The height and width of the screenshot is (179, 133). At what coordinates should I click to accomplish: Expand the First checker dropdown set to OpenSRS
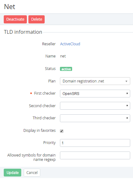pos(95,93)
